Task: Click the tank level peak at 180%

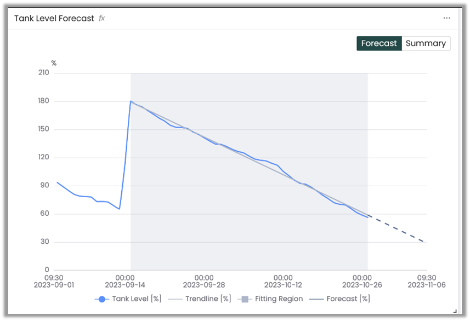Action: coord(131,101)
